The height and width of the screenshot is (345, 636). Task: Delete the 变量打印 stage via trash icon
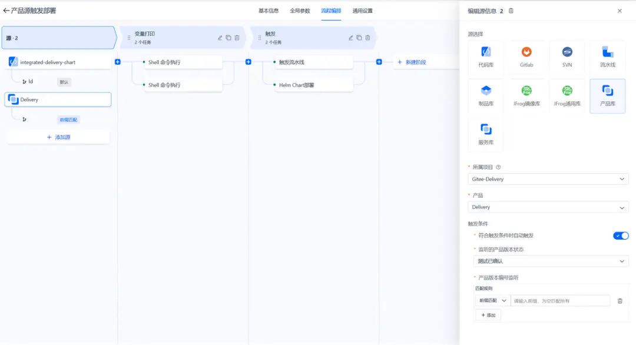pyautogui.click(x=237, y=38)
